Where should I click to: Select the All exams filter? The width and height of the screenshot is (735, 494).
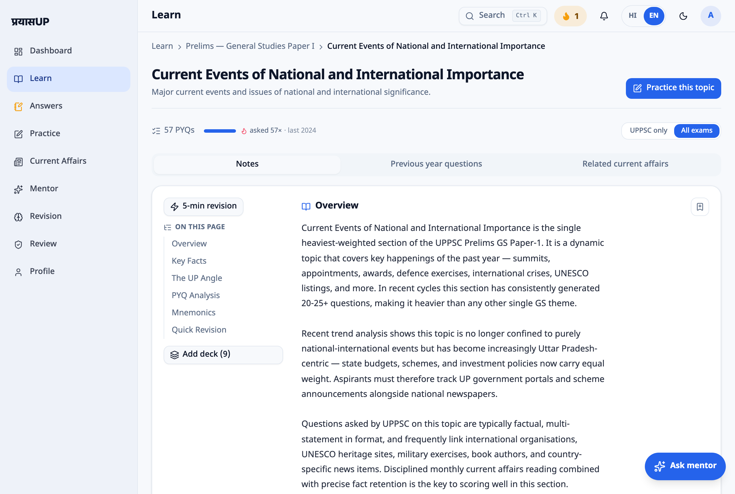[697, 130]
